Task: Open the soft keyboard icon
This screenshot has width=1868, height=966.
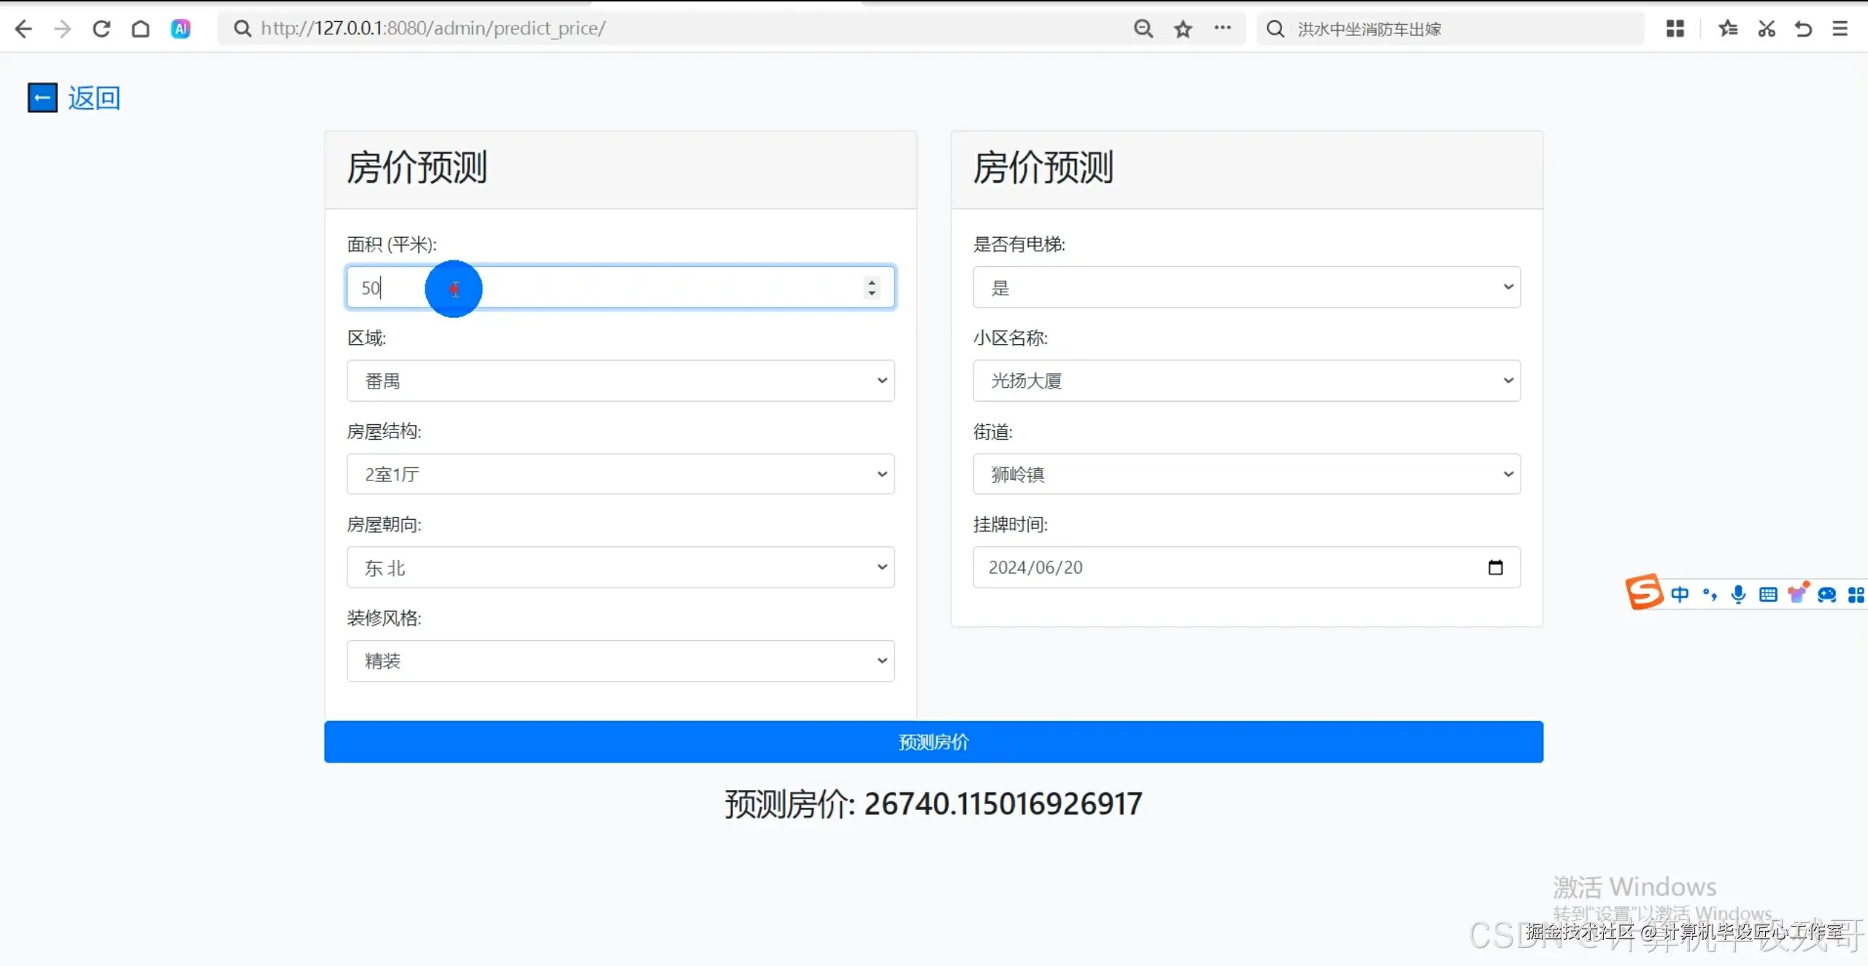Action: point(1769,594)
